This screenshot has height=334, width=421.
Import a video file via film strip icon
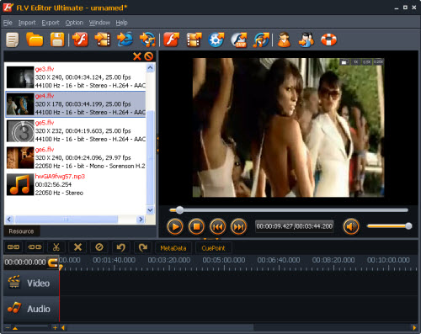(103, 40)
